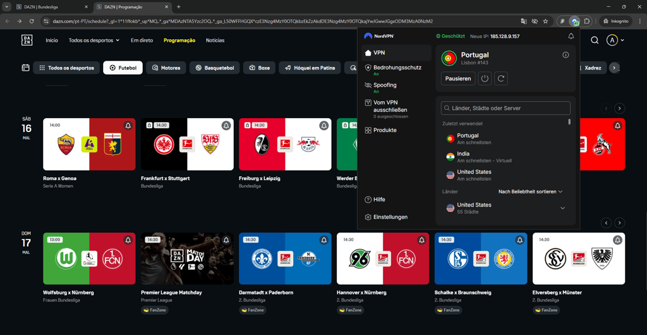The width and height of the screenshot is (647, 335).
Task: Reconnect VPN with the refresh icon
Action: (x=501, y=78)
